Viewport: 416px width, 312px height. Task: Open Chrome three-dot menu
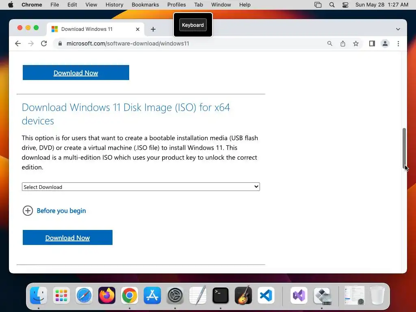(398, 43)
